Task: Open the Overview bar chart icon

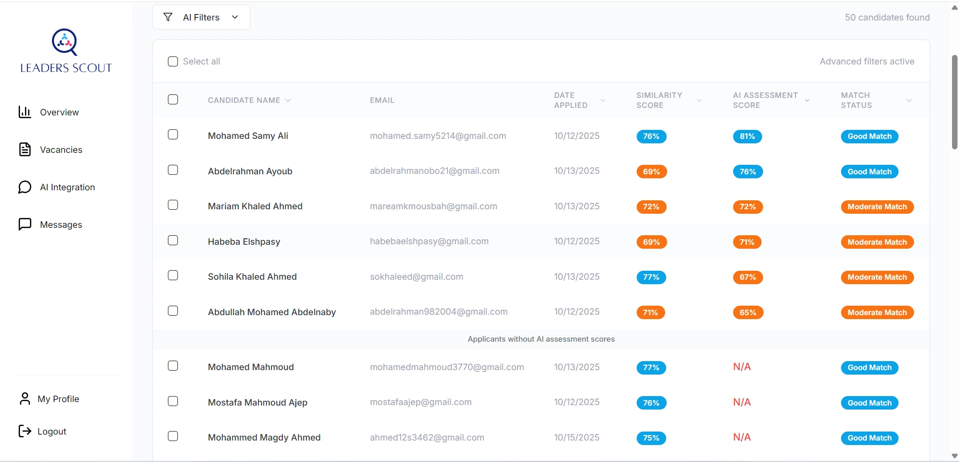Action: click(x=24, y=112)
